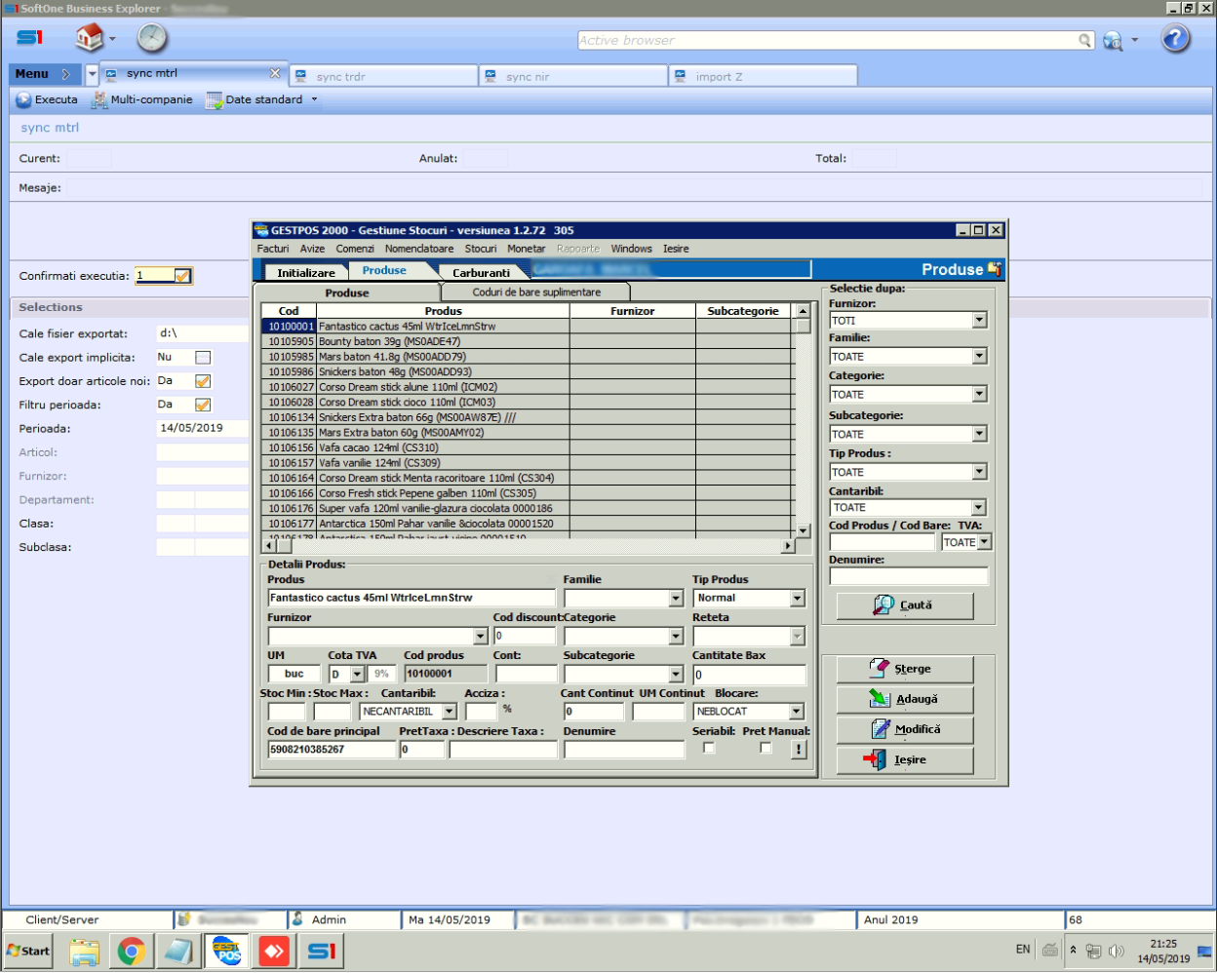Open Cantaribil filter dropdown
Screen dimensions: 1217x973
point(979,508)
